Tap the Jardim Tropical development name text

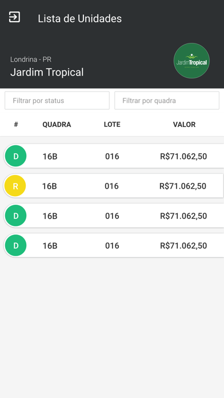pyautogui.click(x=47, y=73)
